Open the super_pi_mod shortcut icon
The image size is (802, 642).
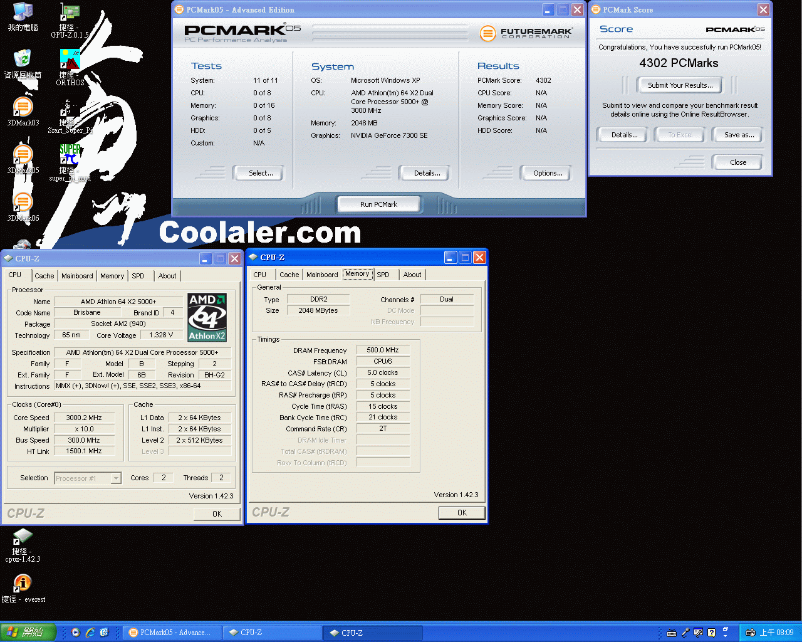(70, 163)
